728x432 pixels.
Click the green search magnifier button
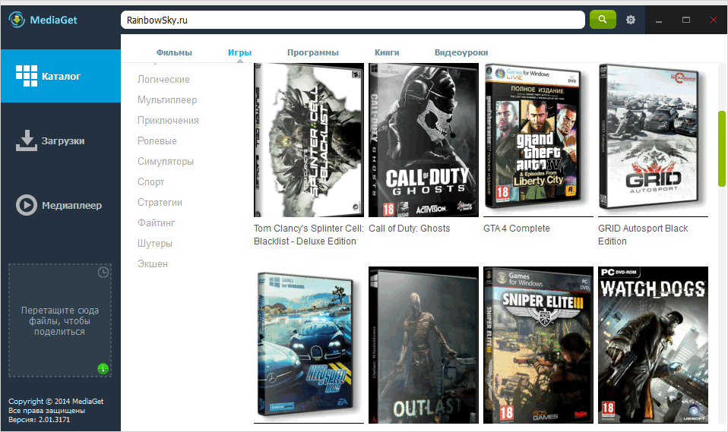(x=603, y=20)
